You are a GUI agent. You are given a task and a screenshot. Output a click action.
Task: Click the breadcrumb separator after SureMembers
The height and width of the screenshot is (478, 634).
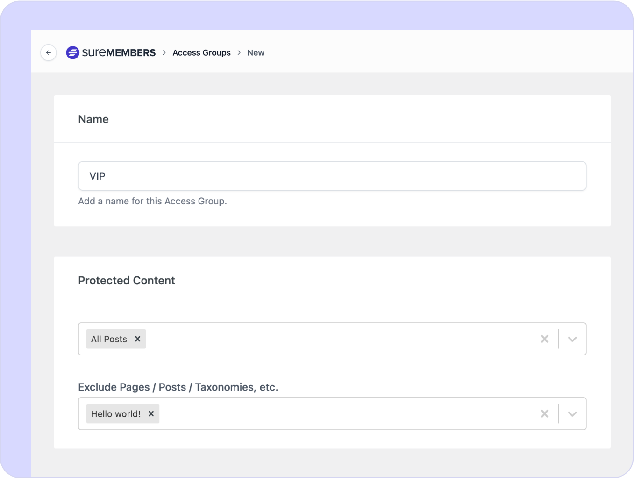[164, 52]
